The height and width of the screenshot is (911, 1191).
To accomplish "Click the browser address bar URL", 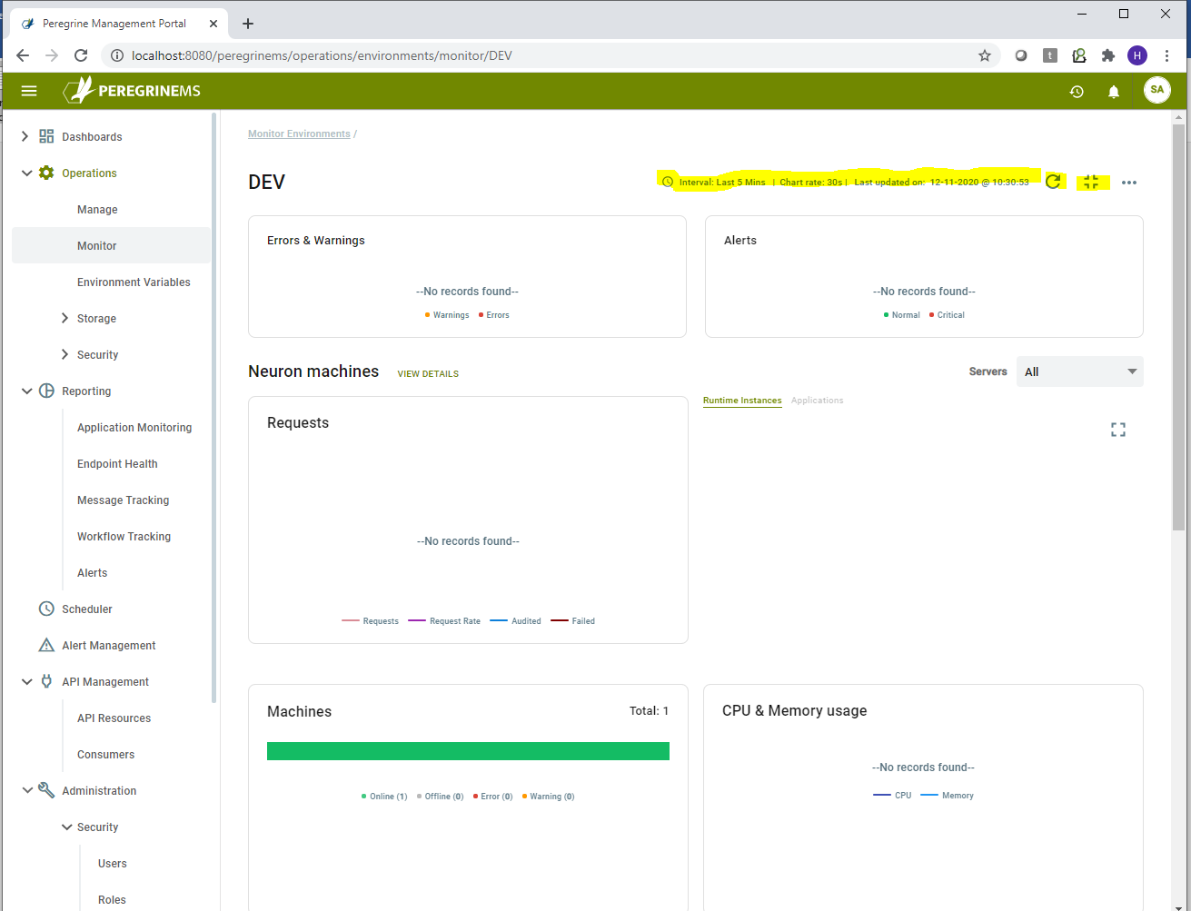I will [322, 55].
